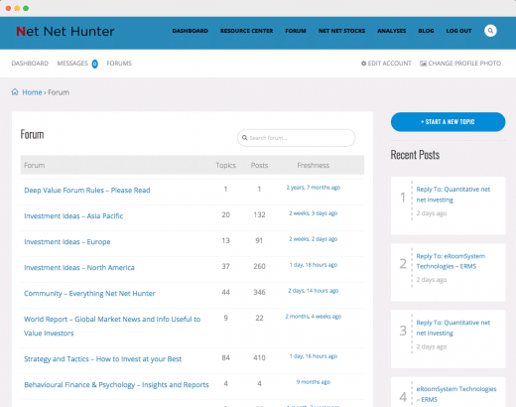Click the Freshness column header
The width and height of the screenshot is (516, 407).
coord(313,165)
